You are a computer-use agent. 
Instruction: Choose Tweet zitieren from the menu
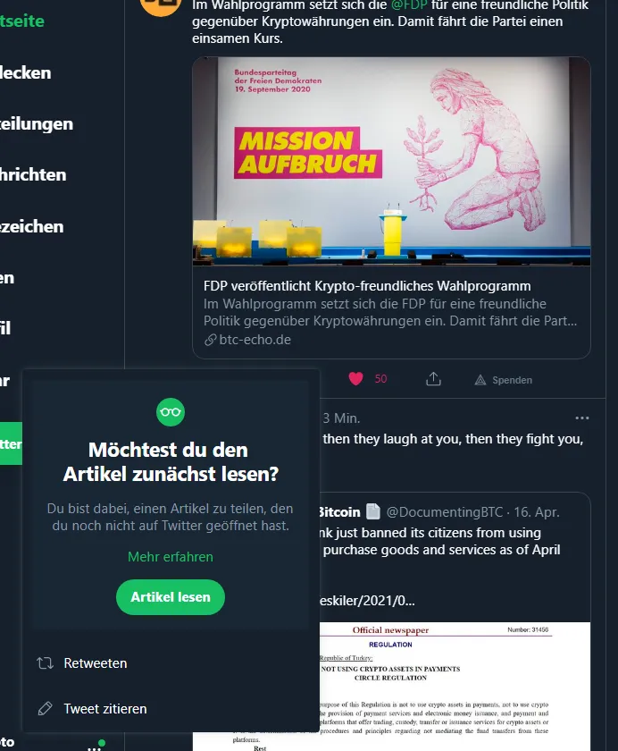(171, 709)
